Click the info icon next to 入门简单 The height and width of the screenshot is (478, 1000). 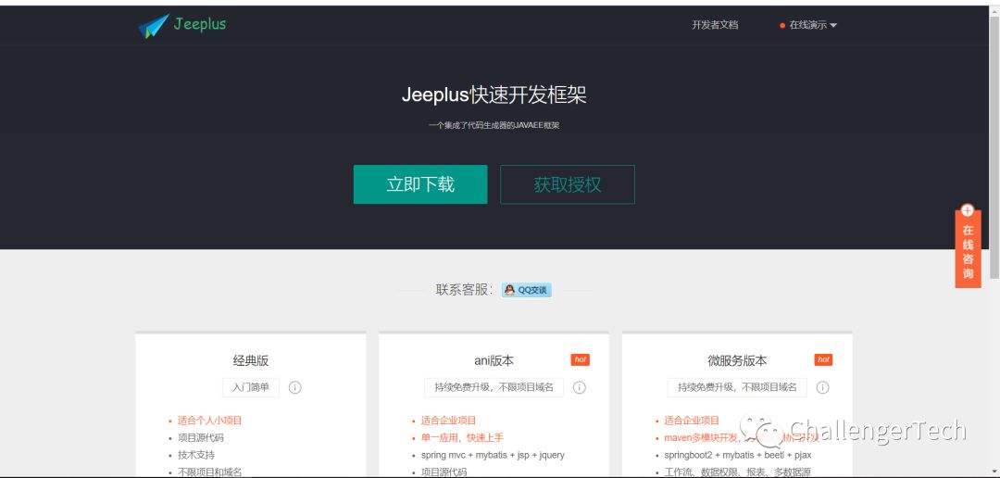pyautogui.click(x=294, y=387)
